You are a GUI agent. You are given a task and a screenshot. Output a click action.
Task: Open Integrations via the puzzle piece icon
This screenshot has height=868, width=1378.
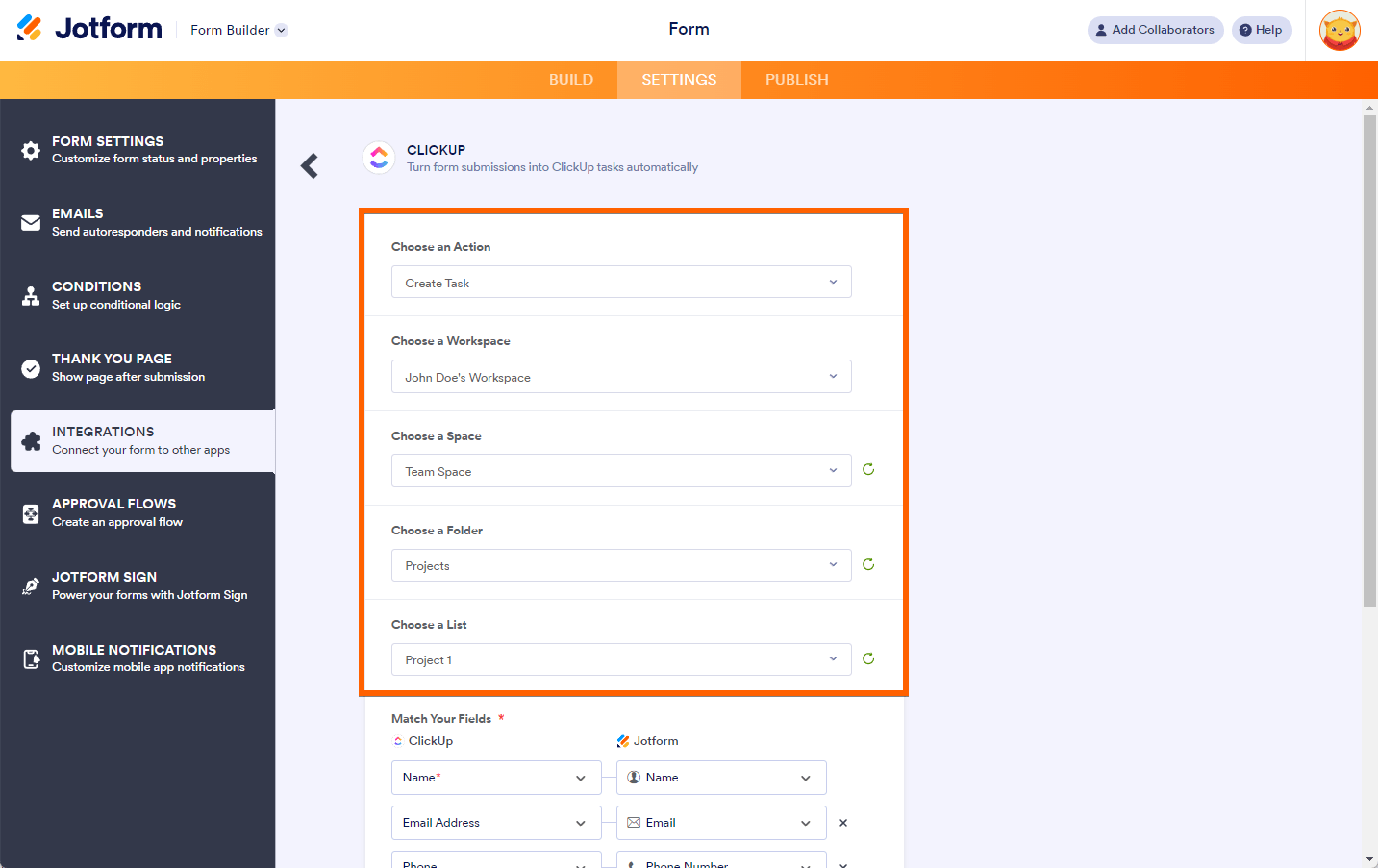[x=31, y=441]
